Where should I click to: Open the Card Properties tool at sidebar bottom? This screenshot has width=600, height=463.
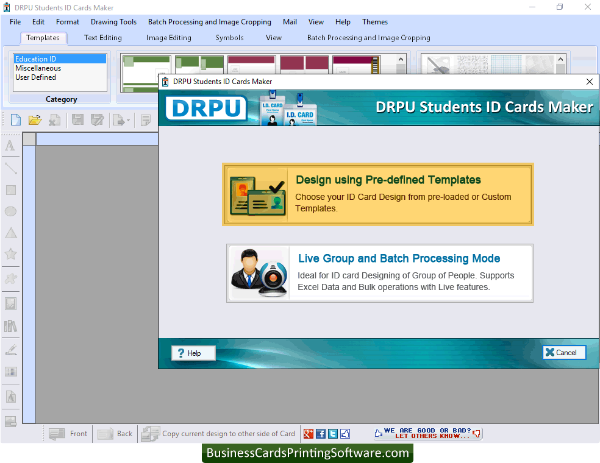point(10,422)
